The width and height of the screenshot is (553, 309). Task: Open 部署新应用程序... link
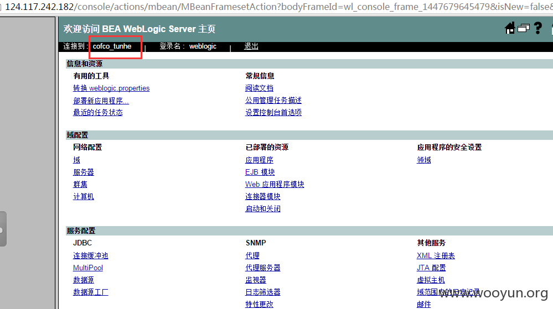point(101,101)
